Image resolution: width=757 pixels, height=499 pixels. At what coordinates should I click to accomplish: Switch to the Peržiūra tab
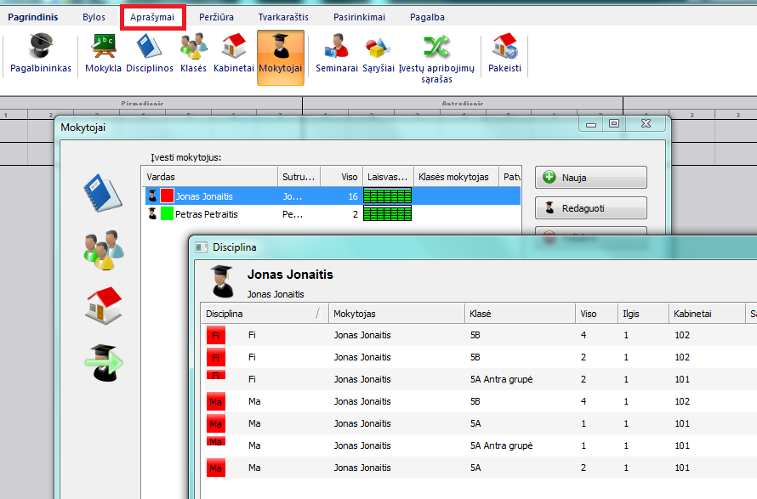tap(216, 17)
